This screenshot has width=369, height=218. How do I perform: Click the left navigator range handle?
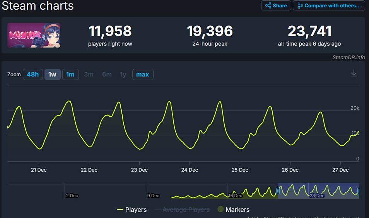[278, 191]
